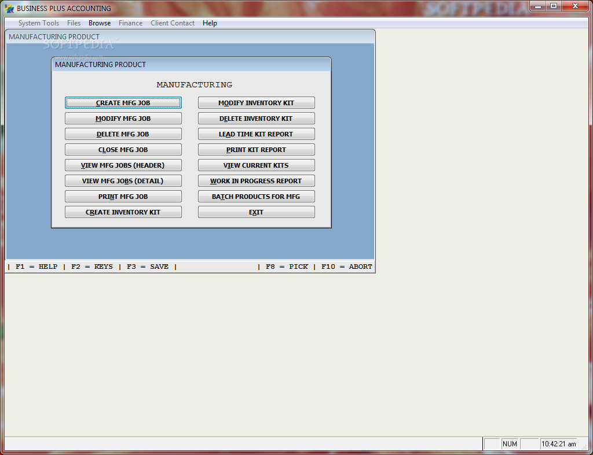Minimize the Business Plus Accounting window
Viewport: 593px width, 455px height.
tap(538, 6)
